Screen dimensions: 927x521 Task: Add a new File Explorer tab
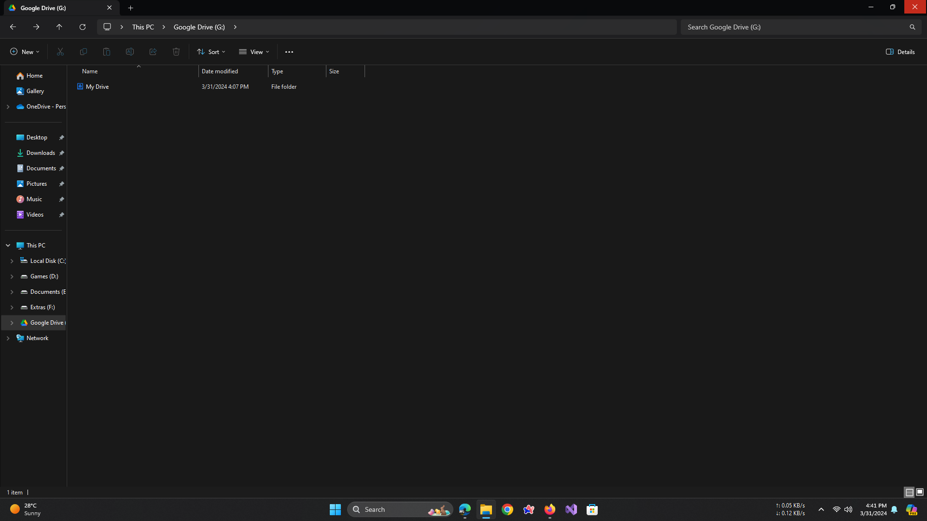[x=130, y=8]
